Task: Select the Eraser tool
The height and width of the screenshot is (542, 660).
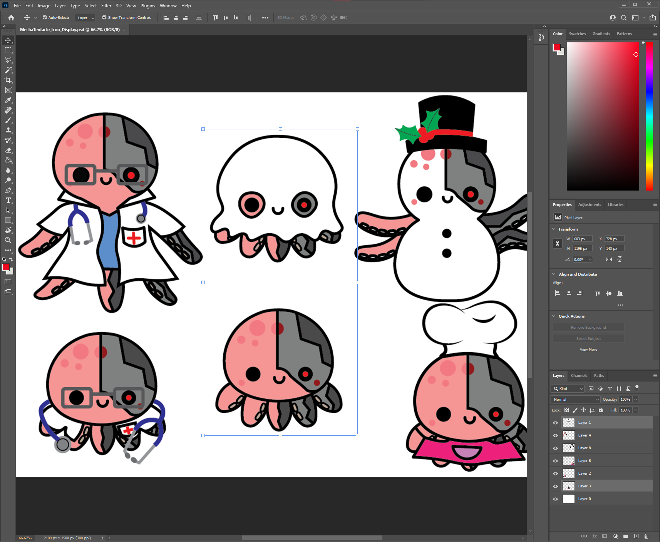Action: coord(8,151)
